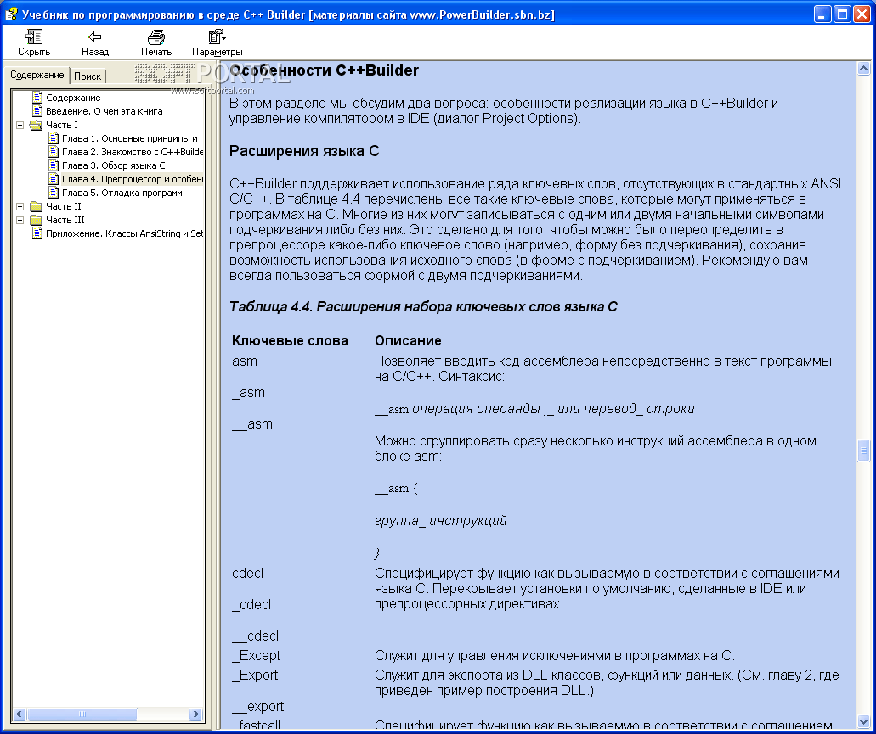Click the column header 'Ключевые слова'
The width and height of the screenshot is (876, 734).
click(290, 341)
